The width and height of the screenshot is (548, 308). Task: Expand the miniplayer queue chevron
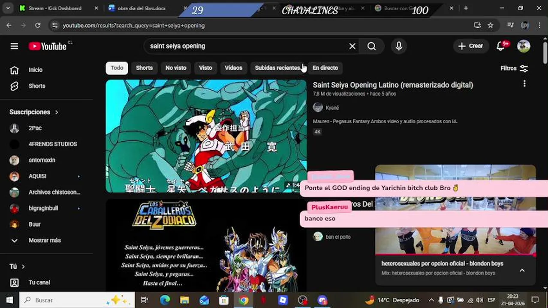tap(522, 270)
